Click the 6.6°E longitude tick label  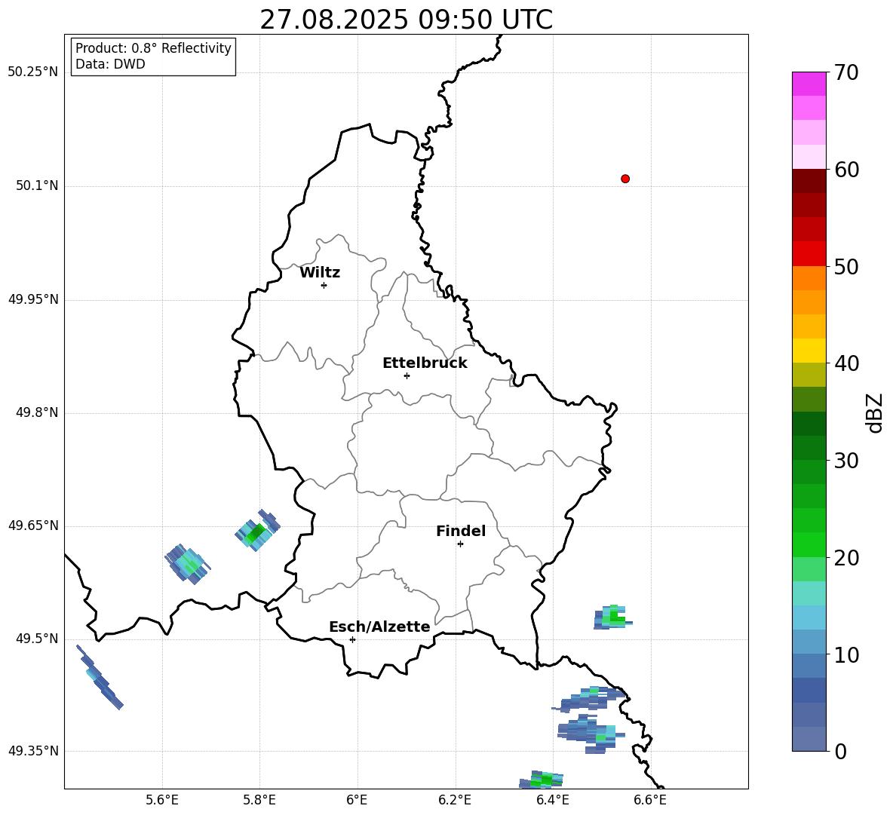[650, 800]
